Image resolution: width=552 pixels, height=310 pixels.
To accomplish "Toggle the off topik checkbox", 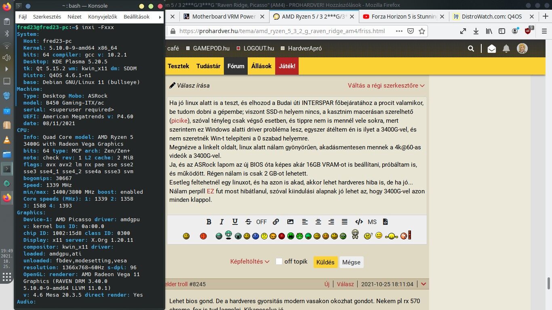I will [x=279, y=261].
